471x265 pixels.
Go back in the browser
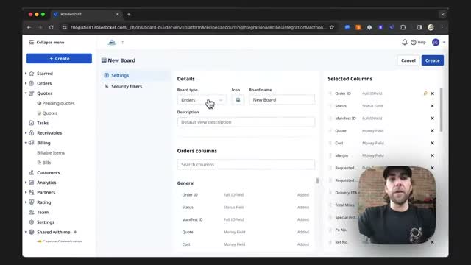point(29,27)
